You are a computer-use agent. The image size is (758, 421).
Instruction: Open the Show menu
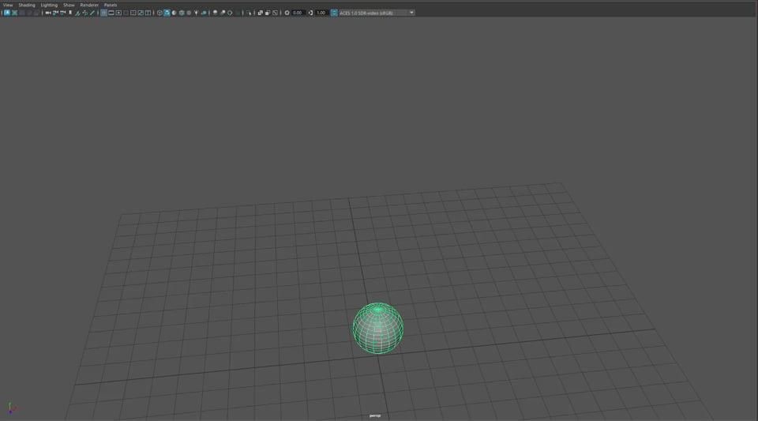(x=69, y=5)
